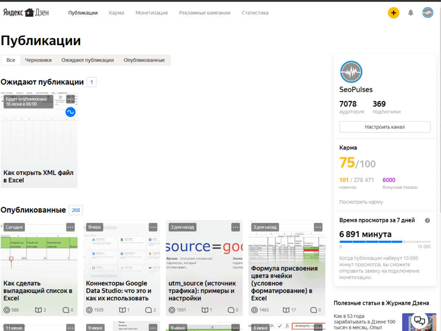Go to Публикации in the top menu
The height and width of the screenshot is (331, 441).
83,13
